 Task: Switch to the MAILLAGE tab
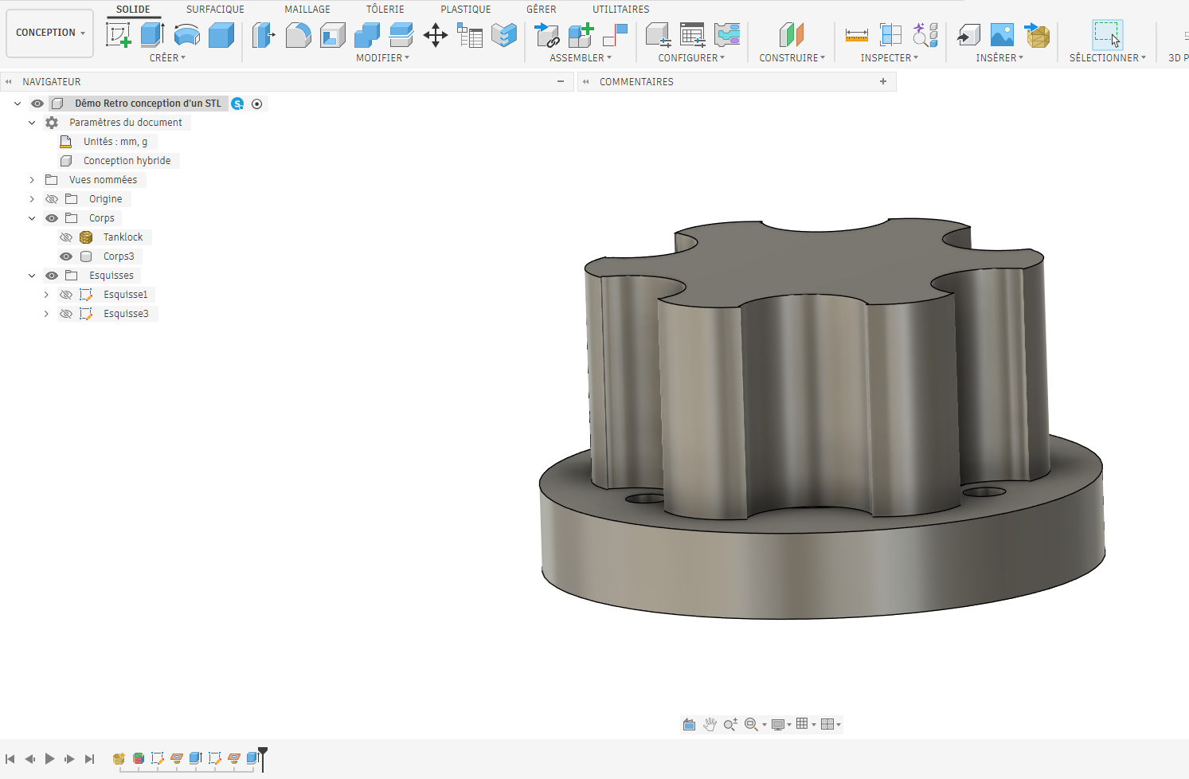point(307,10)
